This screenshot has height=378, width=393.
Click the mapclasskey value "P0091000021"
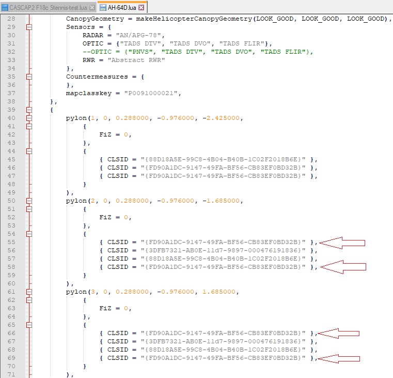pos(151,93)
